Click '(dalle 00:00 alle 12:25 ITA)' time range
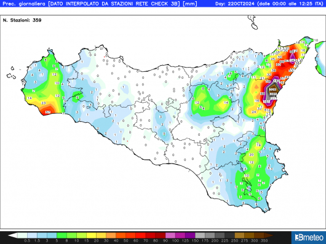Image resolution: width=326 pixels, height=244 pixels. click(x=291, y=4)
